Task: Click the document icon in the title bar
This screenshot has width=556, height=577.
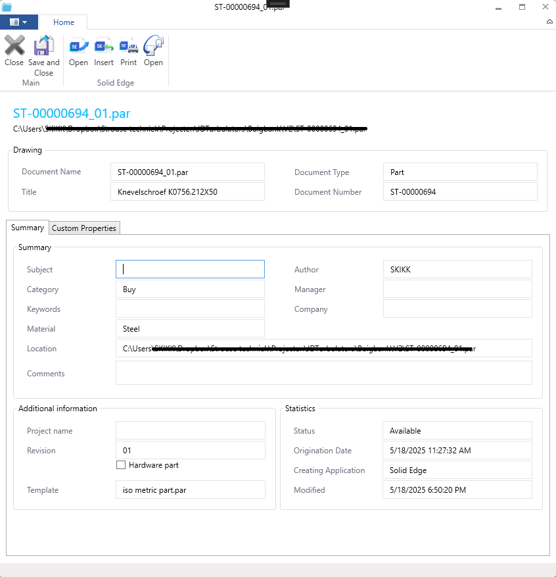Action: [x=7, y=7]
